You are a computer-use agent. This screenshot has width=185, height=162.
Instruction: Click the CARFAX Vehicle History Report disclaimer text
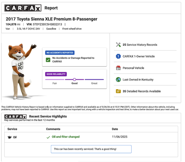[x=90, y=108]
